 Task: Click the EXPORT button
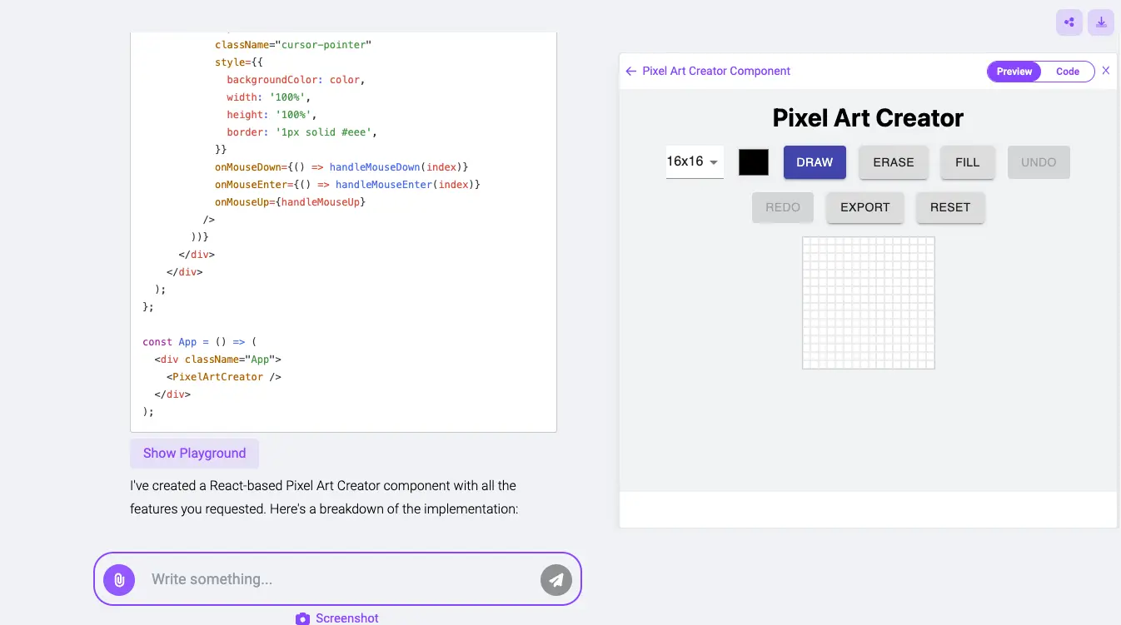pos(864,207)
